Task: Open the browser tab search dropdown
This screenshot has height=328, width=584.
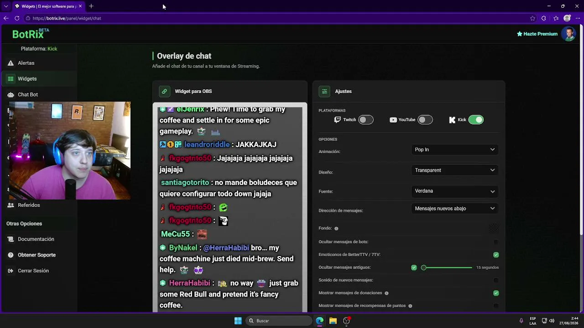Action: (x=6, y=6)
